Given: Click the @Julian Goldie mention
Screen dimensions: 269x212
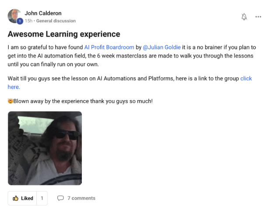Looking at the screenshot, I should (161, 47).
